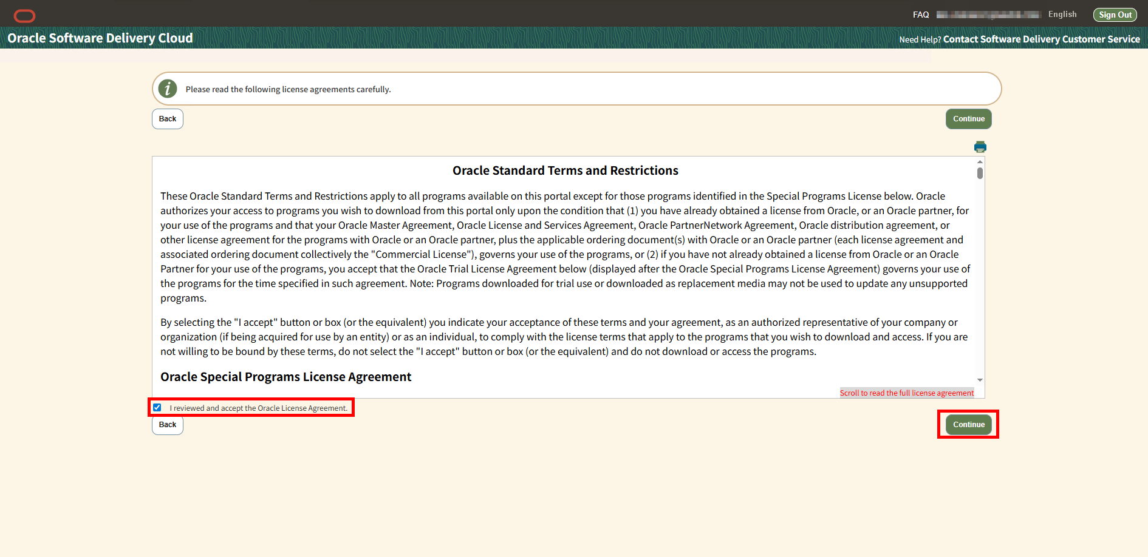Click the top Back button
Image resolution: width=1148 pixels, height=557 pixels.
(x=168, y=119)
